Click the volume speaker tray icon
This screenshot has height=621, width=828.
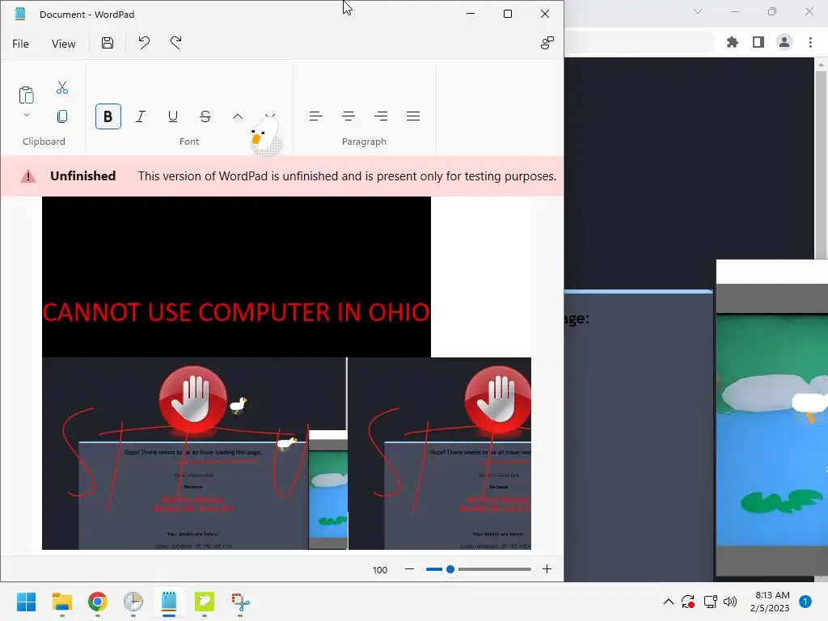(x=730, y=602)
